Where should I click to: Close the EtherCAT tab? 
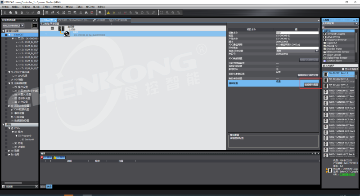tap(55, 20)
